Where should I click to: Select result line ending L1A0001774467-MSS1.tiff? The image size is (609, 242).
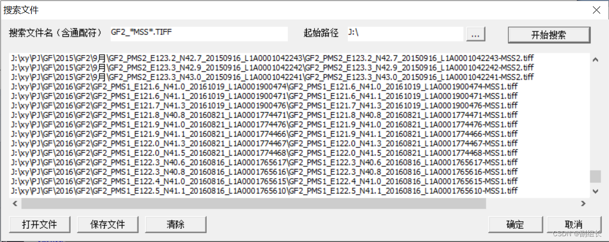264,143
